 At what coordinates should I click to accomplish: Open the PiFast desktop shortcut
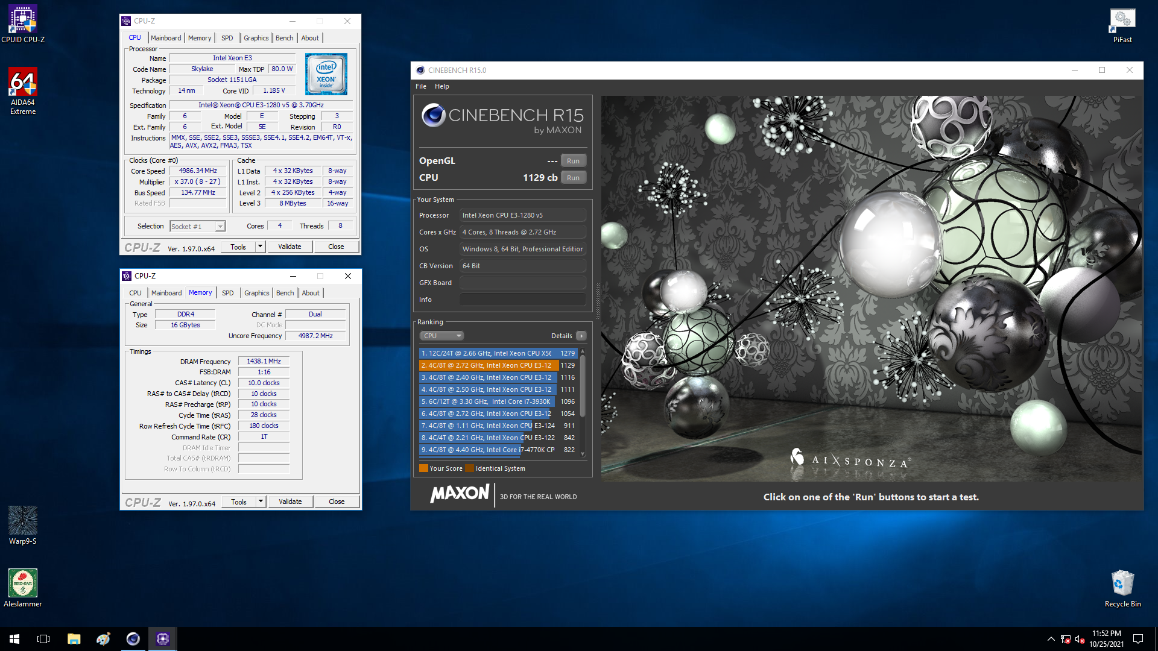1122,26
